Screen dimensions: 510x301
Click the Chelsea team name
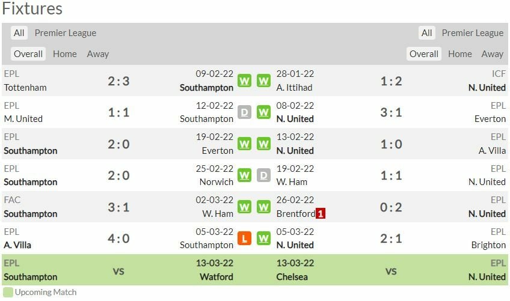tap(292, 277)
